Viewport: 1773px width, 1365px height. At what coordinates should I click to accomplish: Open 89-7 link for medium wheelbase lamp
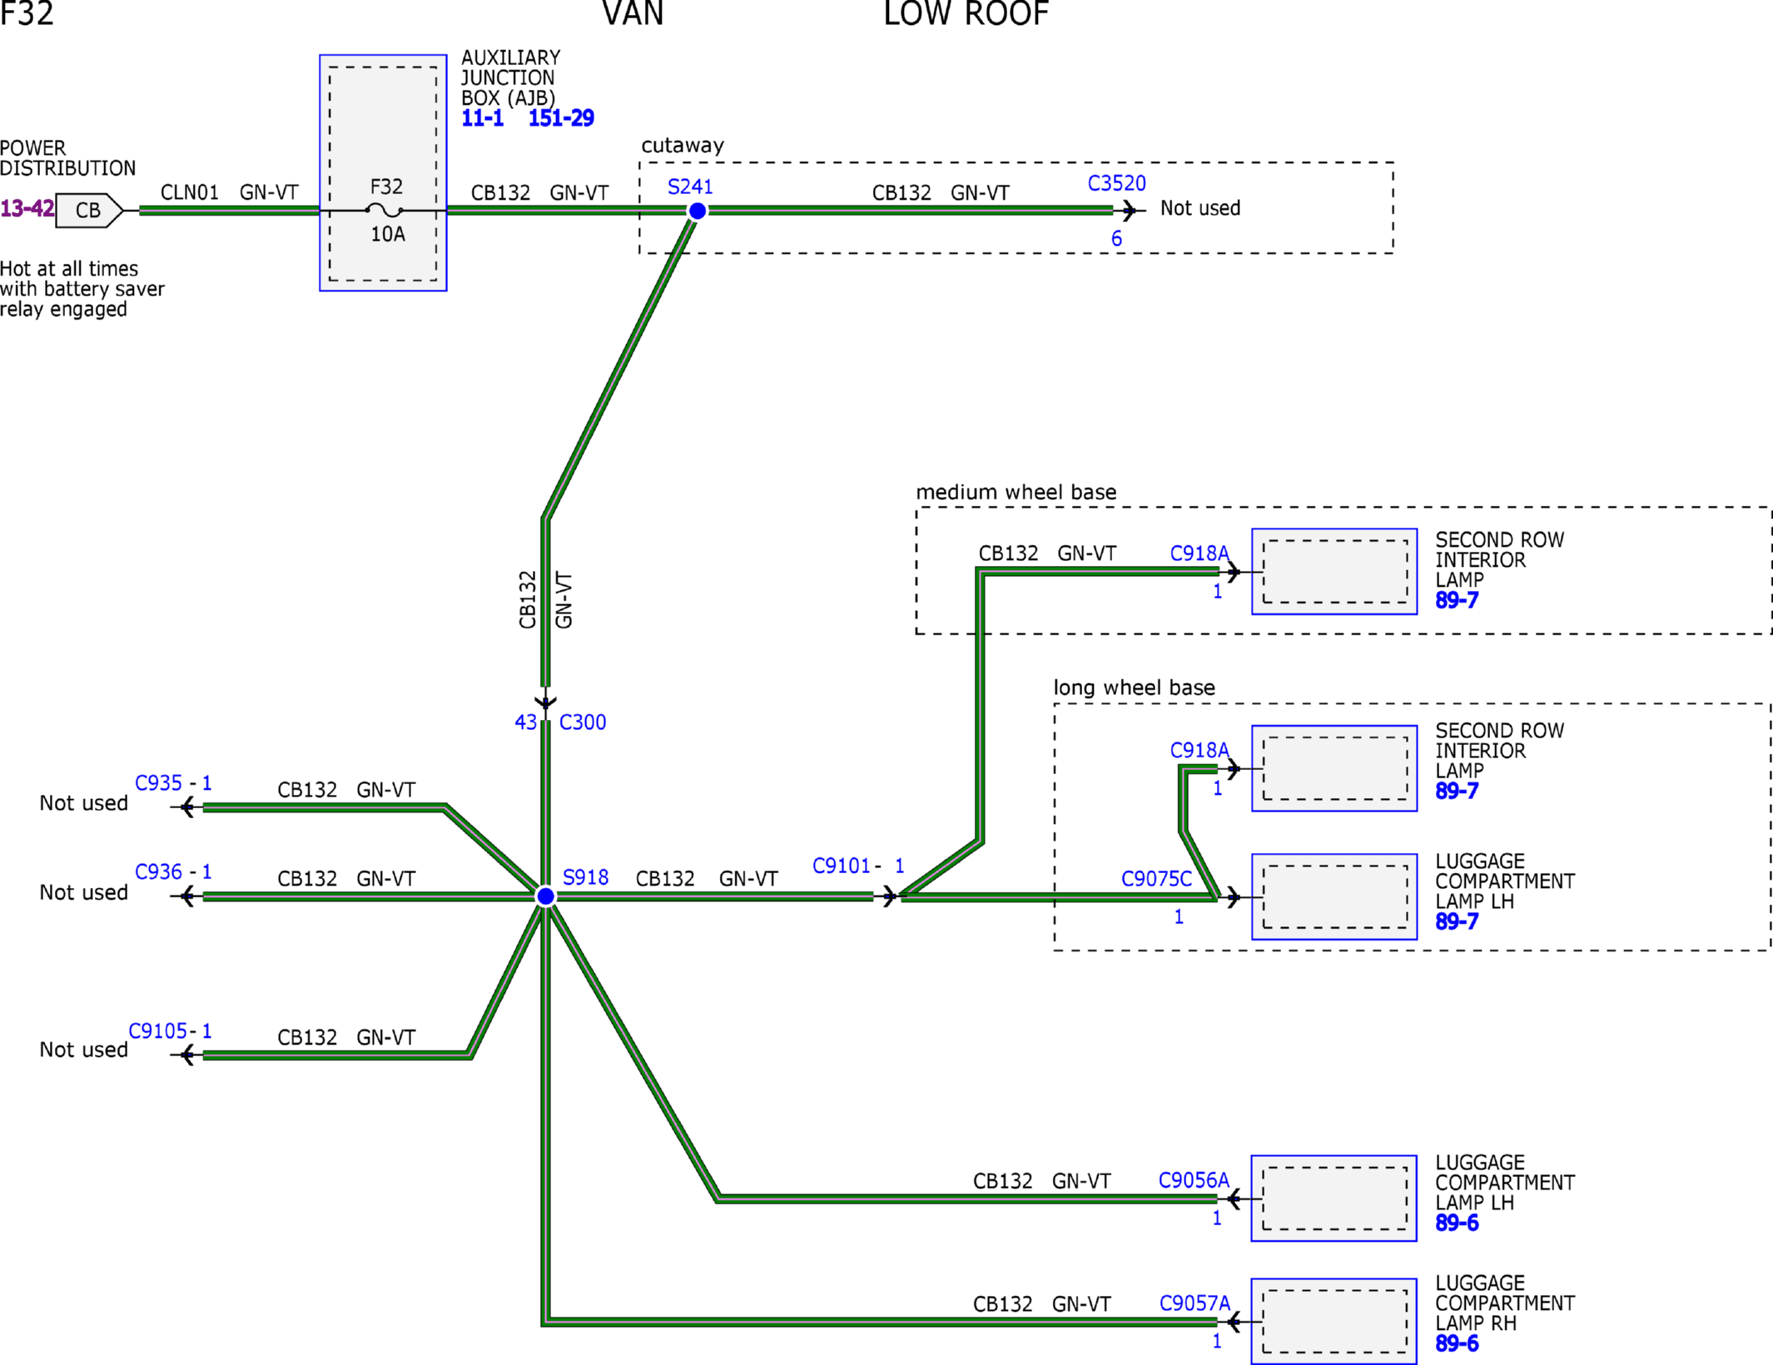(1457, 600)
